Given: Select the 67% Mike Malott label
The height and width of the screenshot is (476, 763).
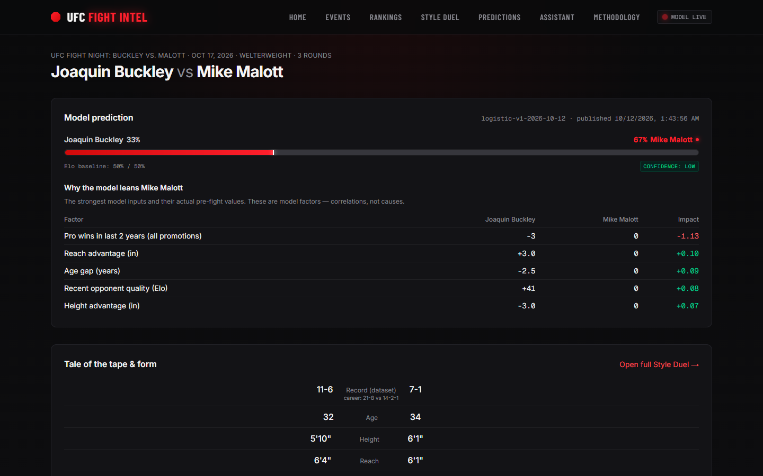Looking at the screenshot, I should click(666, 140).
